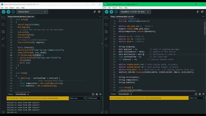Screen dimensions: 206x116
Task: Open user profile icon in right window
Action: click(x=106, y=112)
